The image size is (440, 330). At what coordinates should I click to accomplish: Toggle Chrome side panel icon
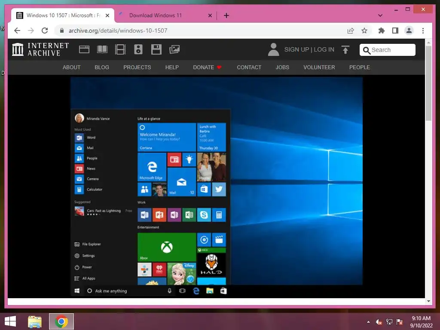[395, 31]
